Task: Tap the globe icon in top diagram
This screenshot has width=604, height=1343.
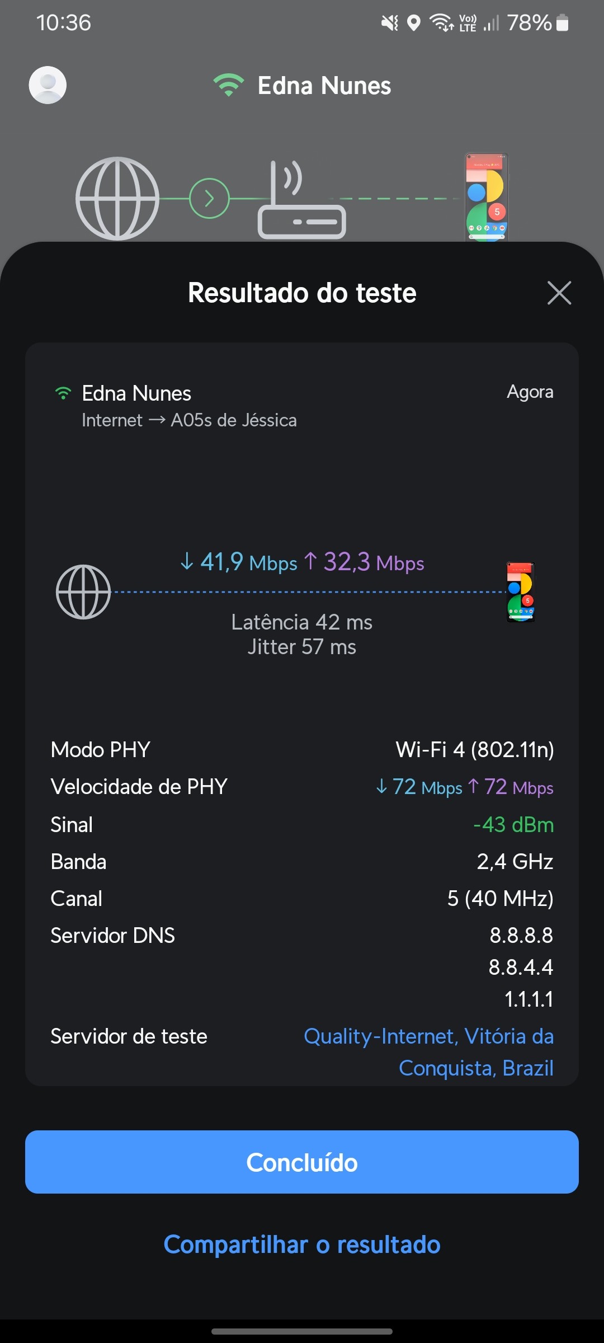Action: (117, 199)
